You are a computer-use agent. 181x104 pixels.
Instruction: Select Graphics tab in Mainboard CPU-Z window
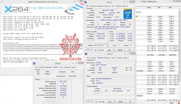(119, 58)
